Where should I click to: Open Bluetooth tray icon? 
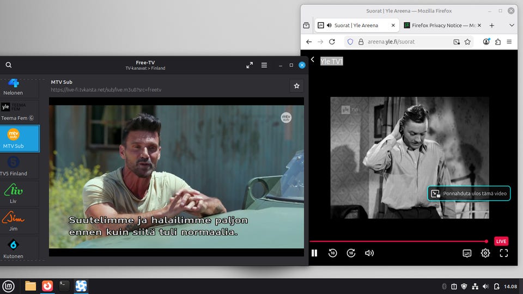point(445,286)
